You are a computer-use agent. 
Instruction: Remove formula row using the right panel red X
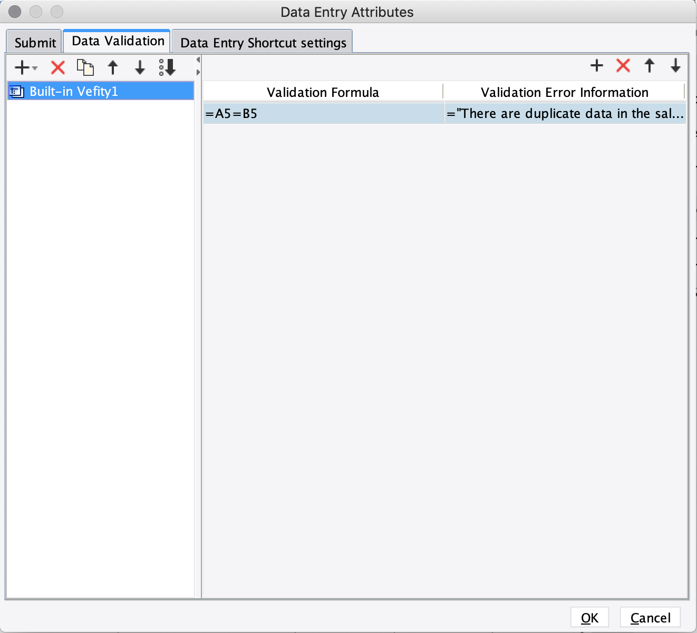click(623, 66)
